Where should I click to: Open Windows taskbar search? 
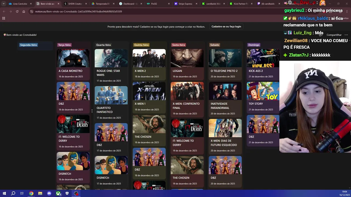[13, 193]
